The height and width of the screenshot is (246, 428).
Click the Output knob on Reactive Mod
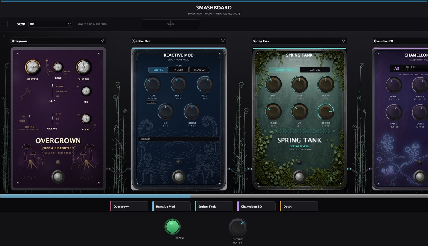point(192,112)
